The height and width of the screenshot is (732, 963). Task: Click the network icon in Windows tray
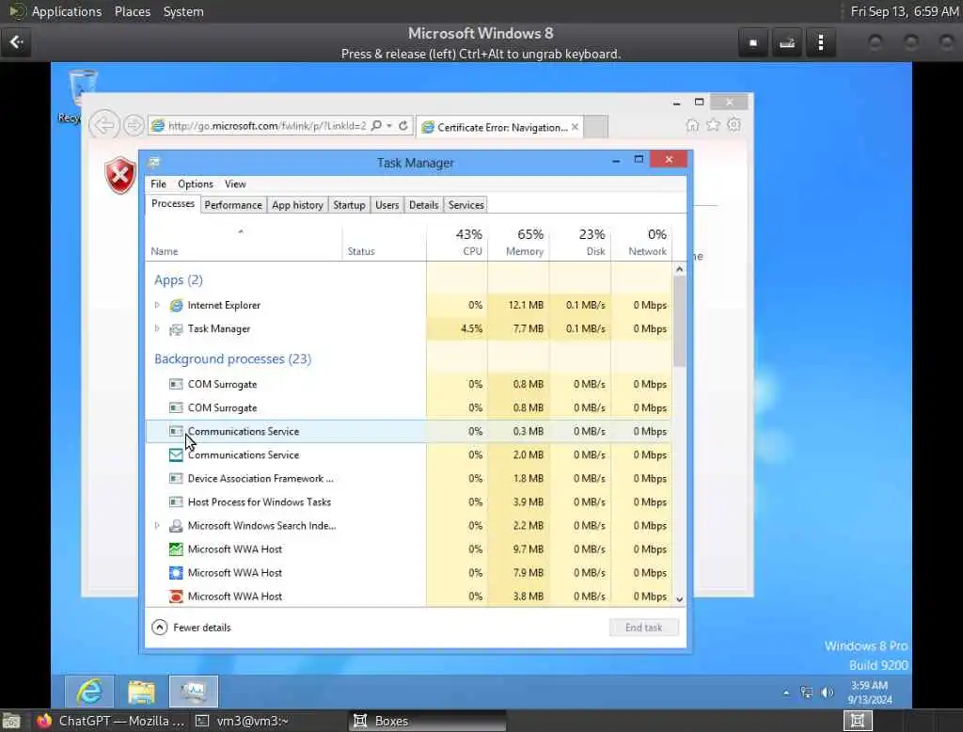coord(806,692)
